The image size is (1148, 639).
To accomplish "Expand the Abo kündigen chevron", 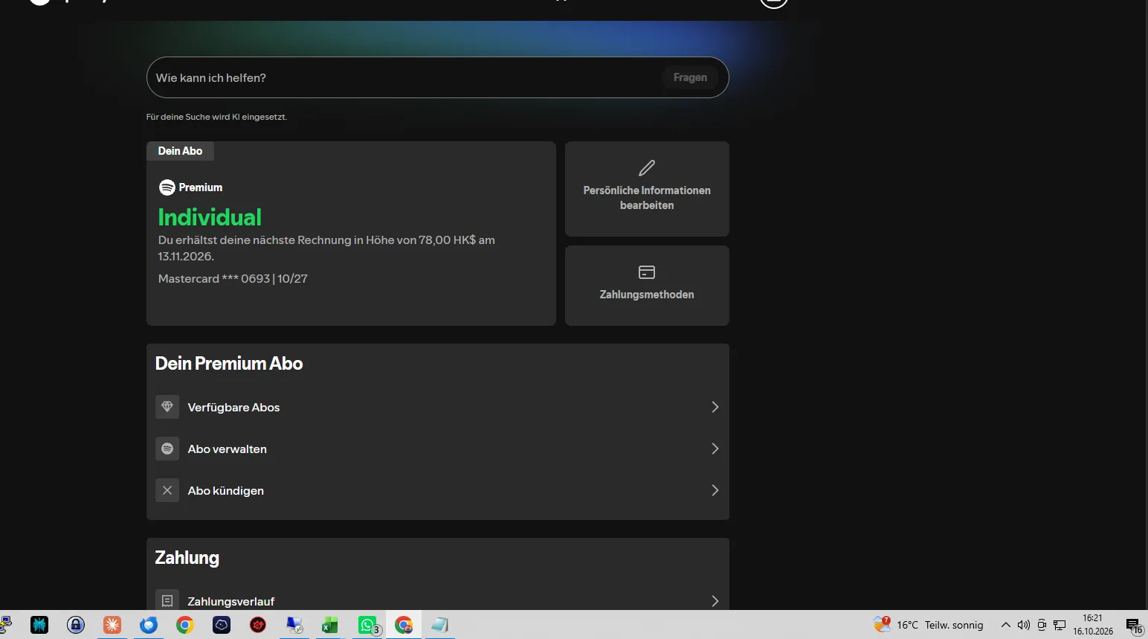I will point(715,490).
